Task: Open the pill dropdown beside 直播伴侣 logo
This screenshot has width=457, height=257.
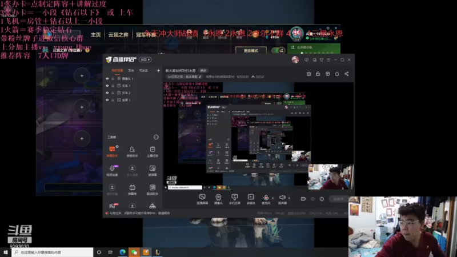Action: click(x=145, y=60)
